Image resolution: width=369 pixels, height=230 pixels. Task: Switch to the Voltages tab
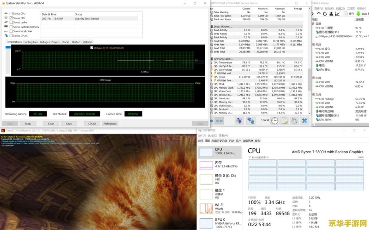45,42
